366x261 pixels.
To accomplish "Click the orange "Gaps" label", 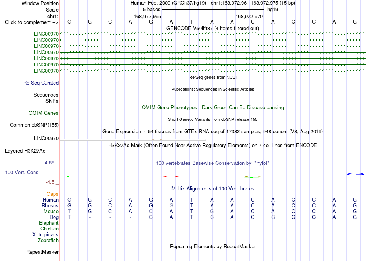I will [52, 194].
